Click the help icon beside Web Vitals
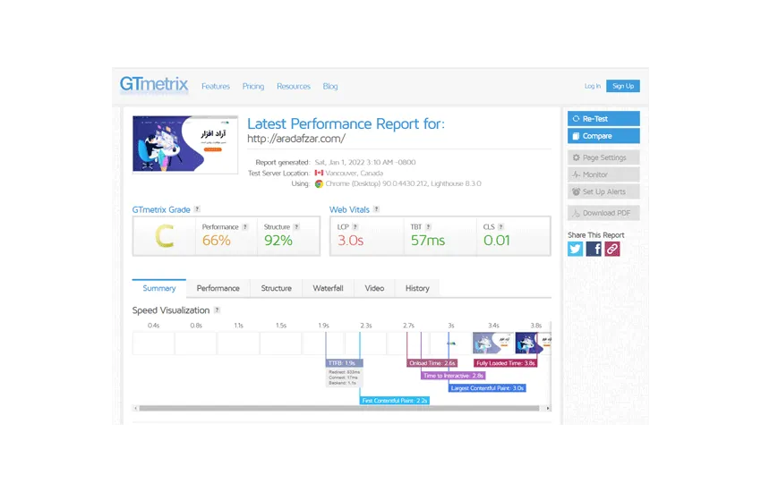The width and height of the screenshot is (761, 492). coord(377,209)
